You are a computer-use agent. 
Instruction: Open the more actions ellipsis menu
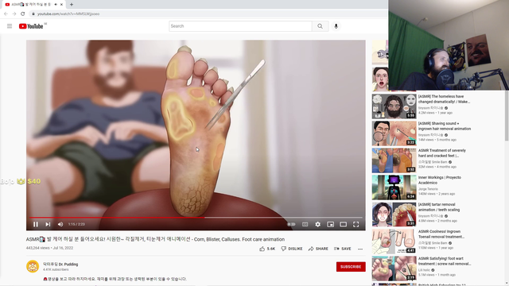[x=360, y=249]
